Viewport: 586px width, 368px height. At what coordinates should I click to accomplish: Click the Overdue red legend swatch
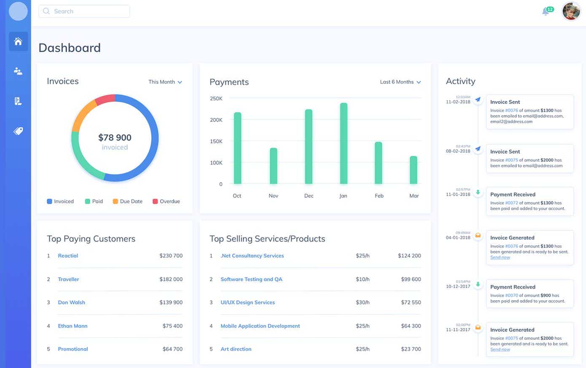[155, 201]
